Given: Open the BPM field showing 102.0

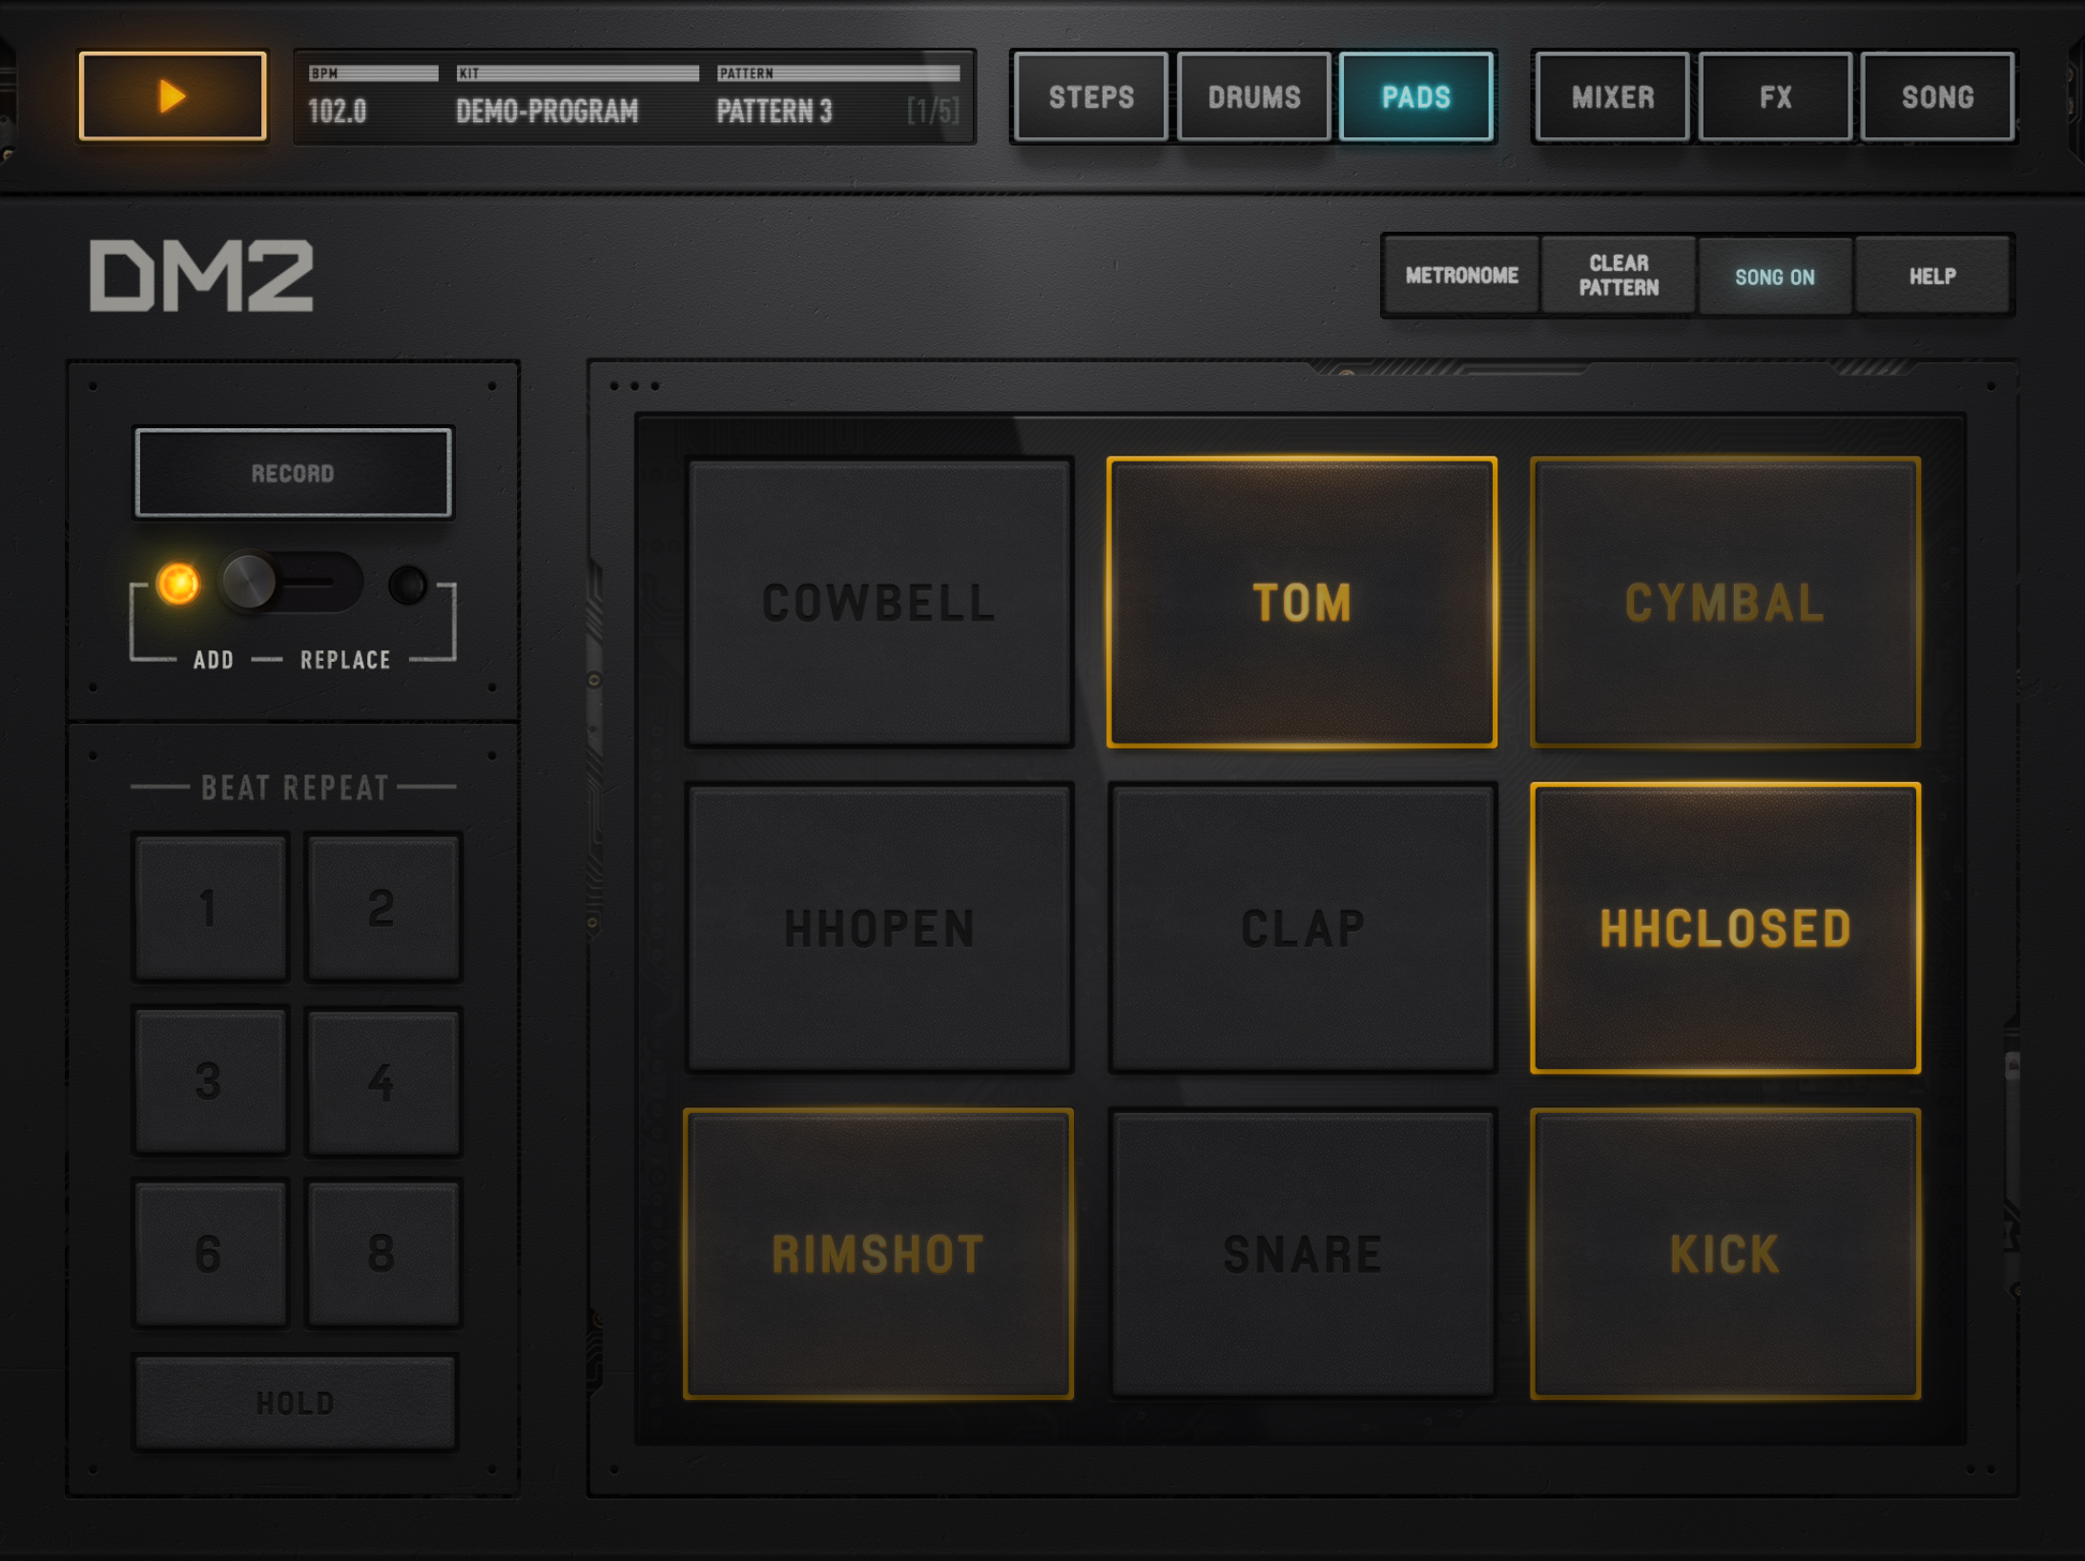Looking at the screenshot, I should coord(372,97).
